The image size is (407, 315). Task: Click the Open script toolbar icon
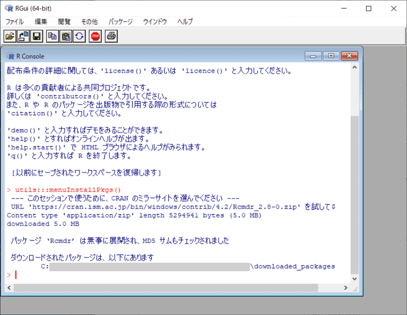tap(10, 36)
